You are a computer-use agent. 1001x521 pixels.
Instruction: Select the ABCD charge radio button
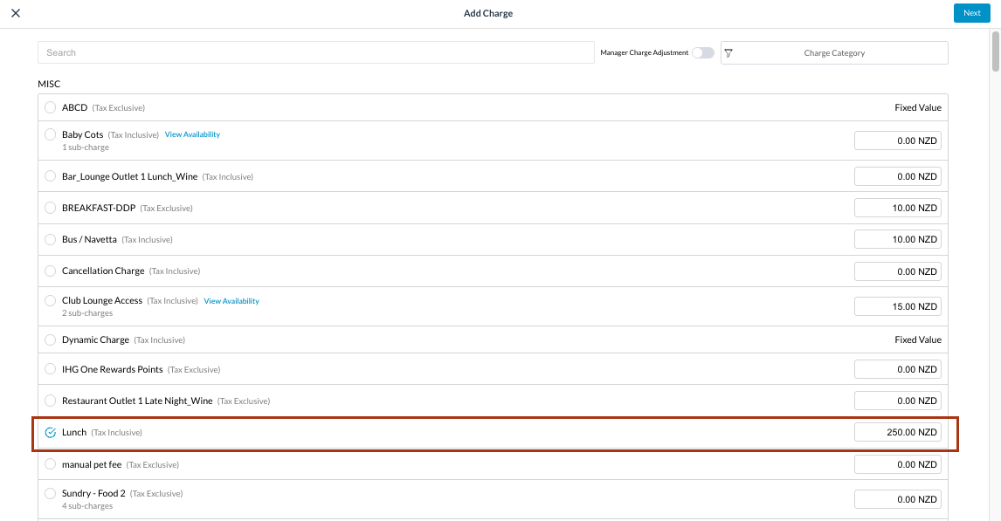click(x=50, y=108)
